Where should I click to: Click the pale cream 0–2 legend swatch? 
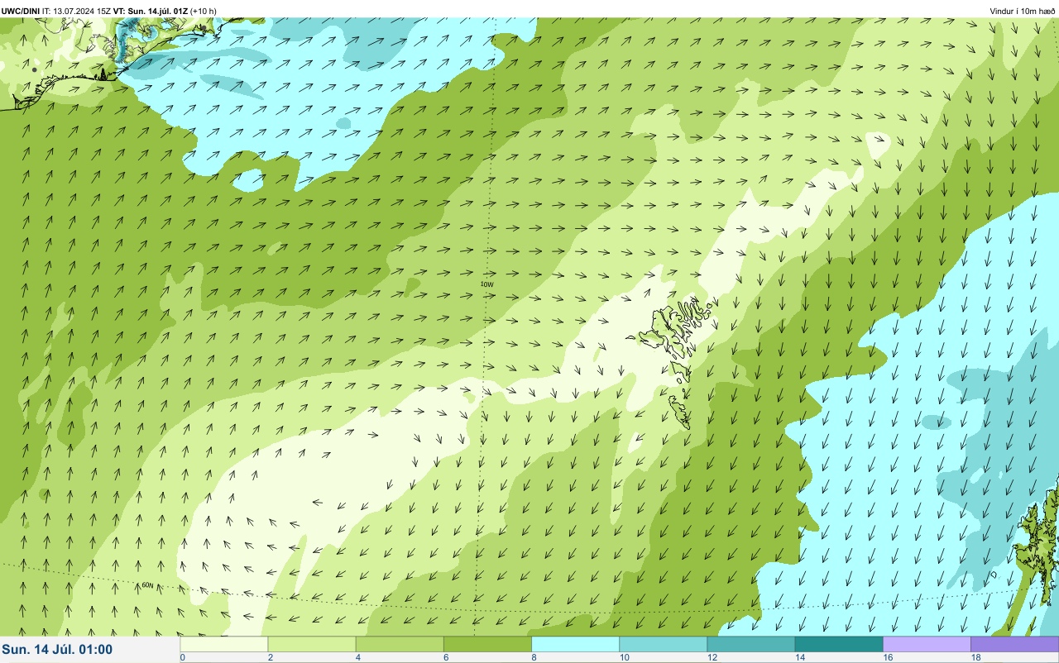click(x=223, y=644)
